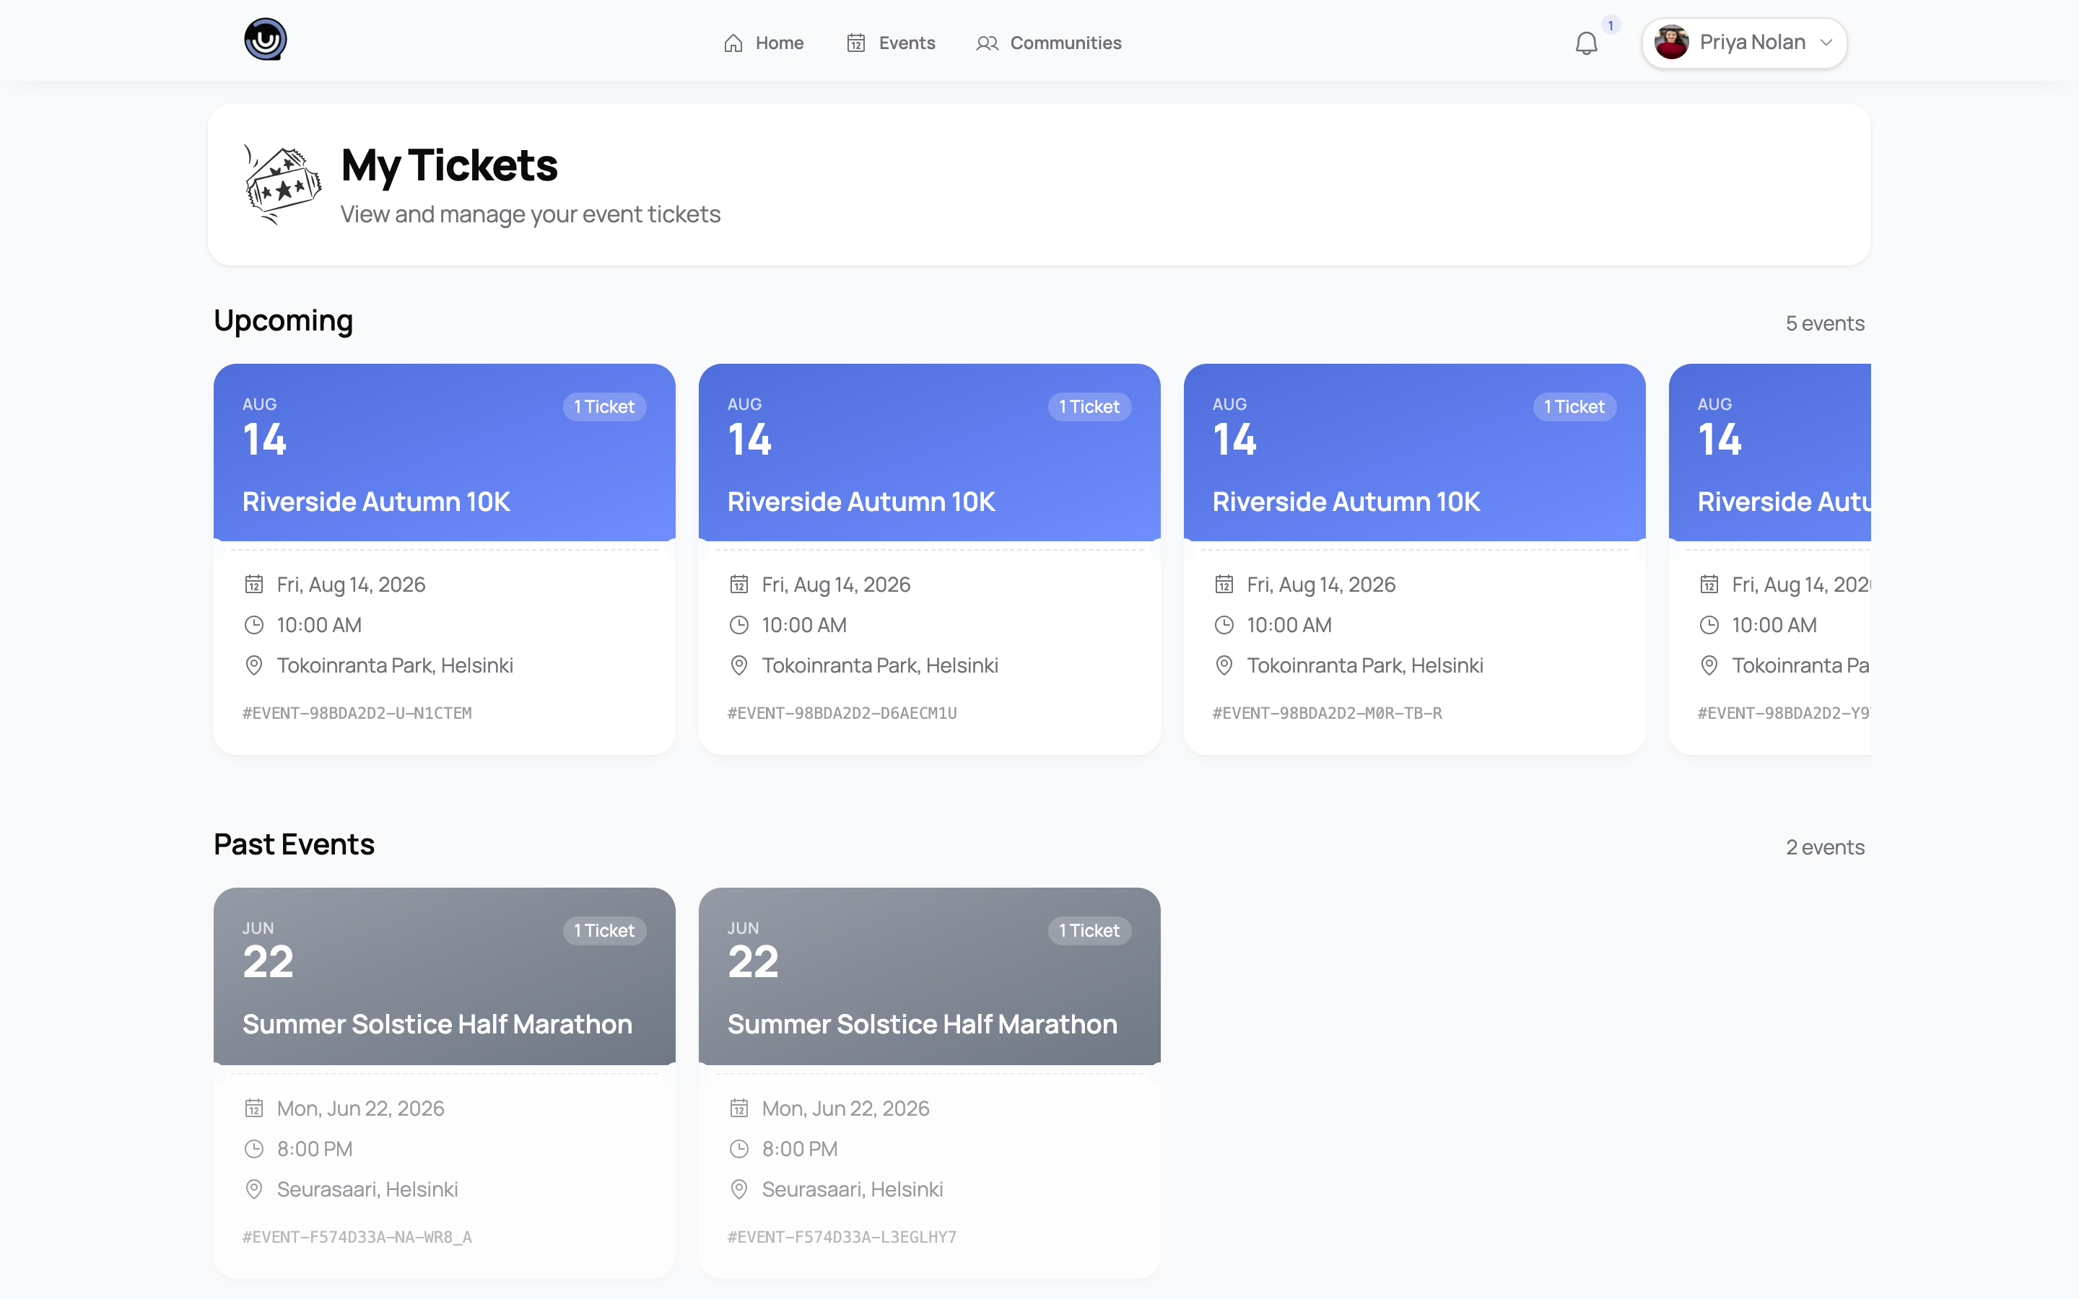
Task: Click location pin on NA-WR8_A past card
Action: [x=253, y=1190]
